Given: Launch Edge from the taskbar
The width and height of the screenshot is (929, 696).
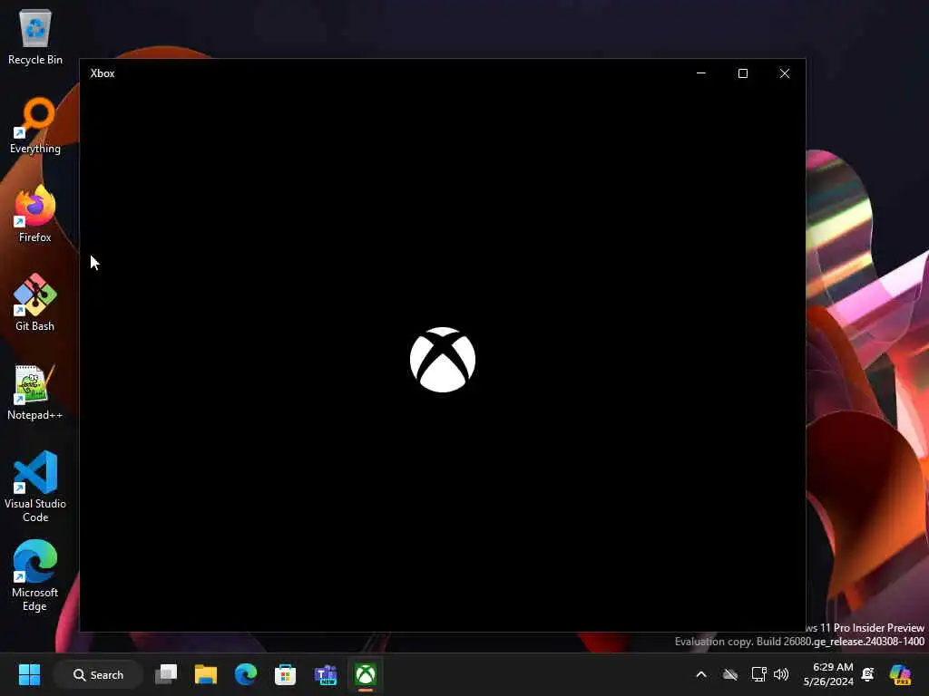Looking at the screenshot, I should (245, 674).
